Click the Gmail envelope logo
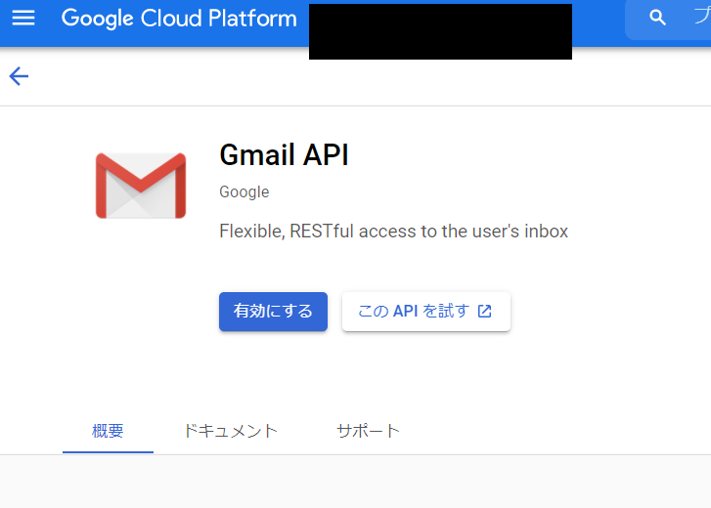 [141, 186]
